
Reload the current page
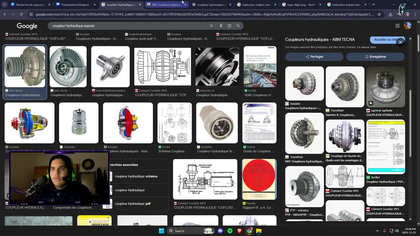[21, 14]
